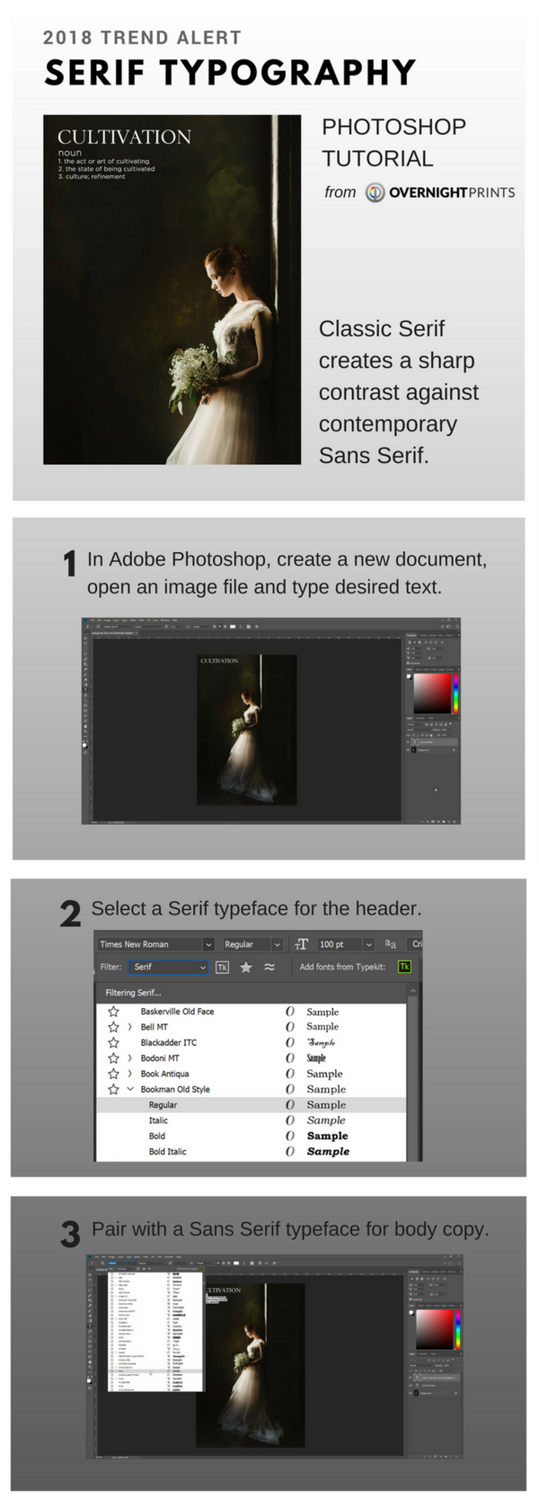Viewport: 539px width, 1499px height.
Task: Click the italic O glyph beside Bodoni MT
Action: click(x=290, y=1057)
